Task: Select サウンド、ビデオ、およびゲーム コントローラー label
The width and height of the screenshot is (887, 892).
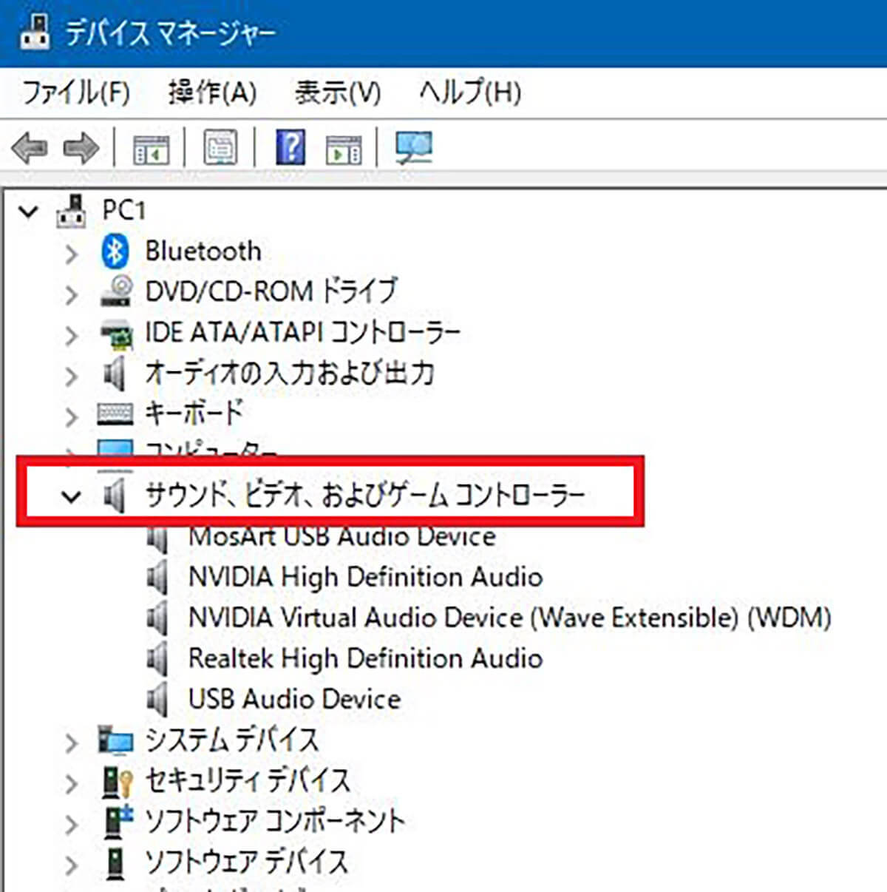Action: click(x=365, y=495)
